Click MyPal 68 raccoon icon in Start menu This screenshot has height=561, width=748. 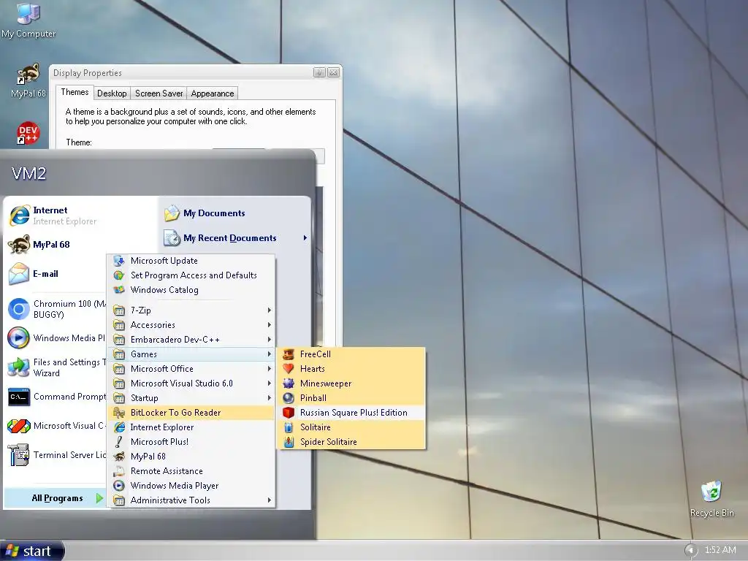[19, 245]
